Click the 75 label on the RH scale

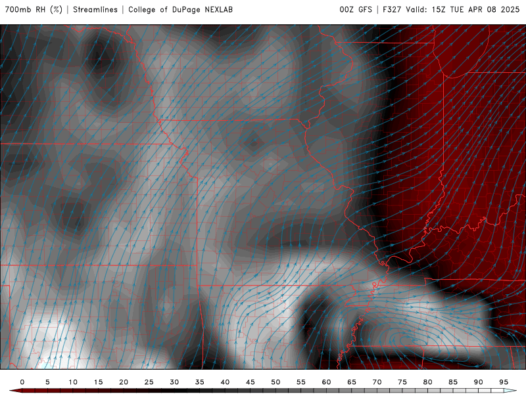point(402,382)
